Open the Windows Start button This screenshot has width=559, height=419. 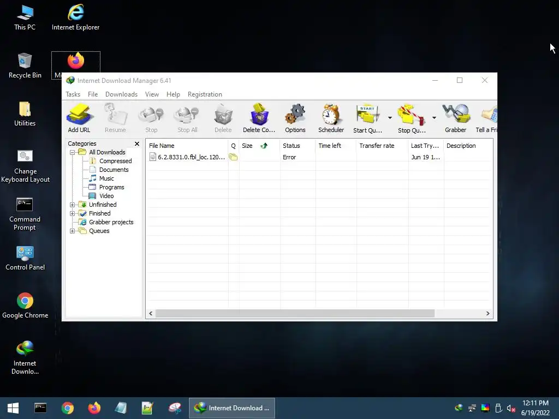click(13, 408)
